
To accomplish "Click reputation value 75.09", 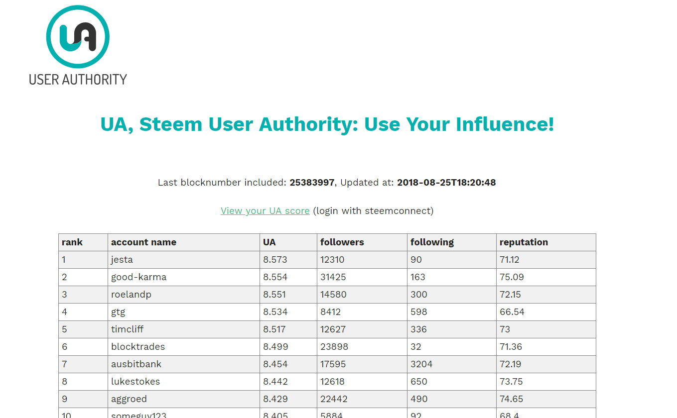I will coord(512,277).
